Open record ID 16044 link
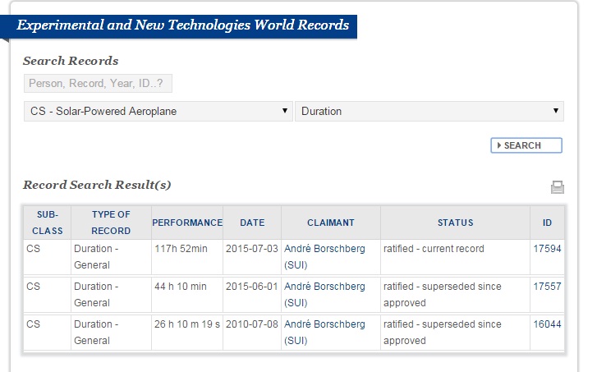Viewport: 597px width, 372px height. pos(547,324)
